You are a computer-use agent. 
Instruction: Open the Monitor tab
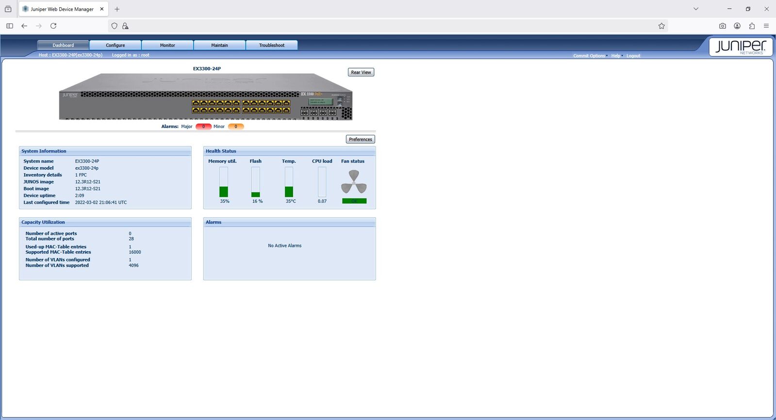tap(167, 45)
